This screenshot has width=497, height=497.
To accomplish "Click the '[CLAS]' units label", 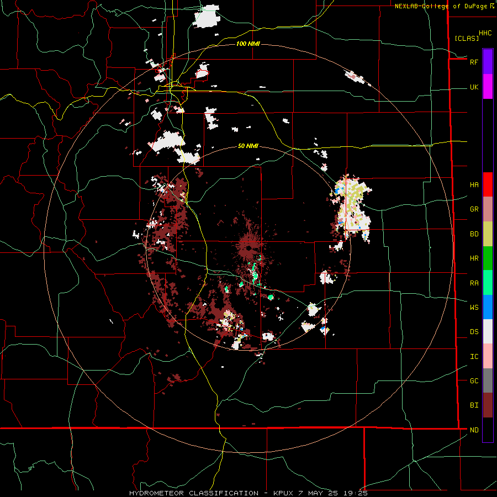I will [467, 38].
